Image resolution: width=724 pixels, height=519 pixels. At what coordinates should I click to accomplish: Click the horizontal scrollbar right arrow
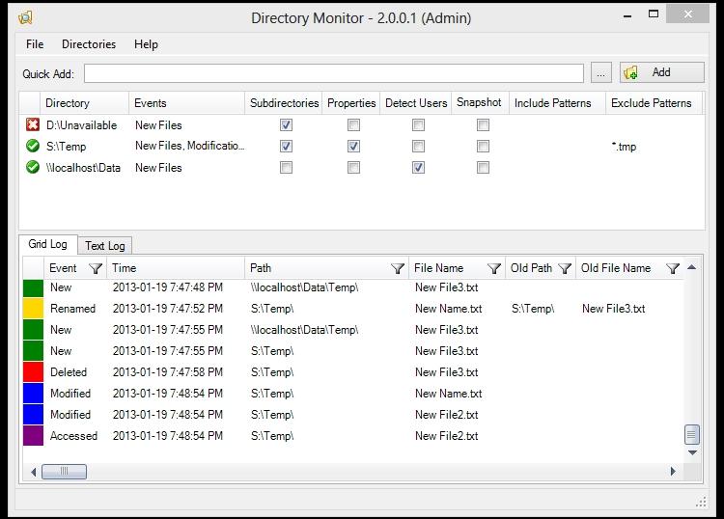pos(673,472)
